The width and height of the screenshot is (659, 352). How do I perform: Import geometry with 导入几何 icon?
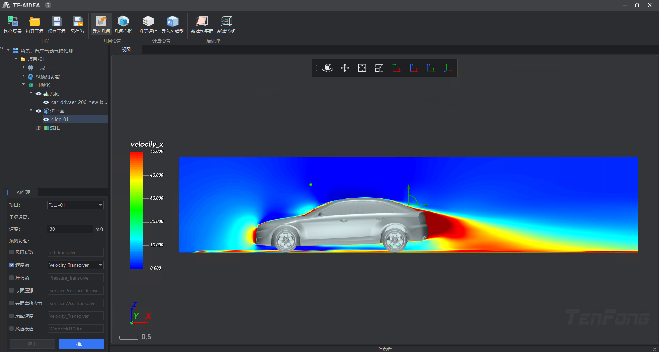[x=101, y=25]
